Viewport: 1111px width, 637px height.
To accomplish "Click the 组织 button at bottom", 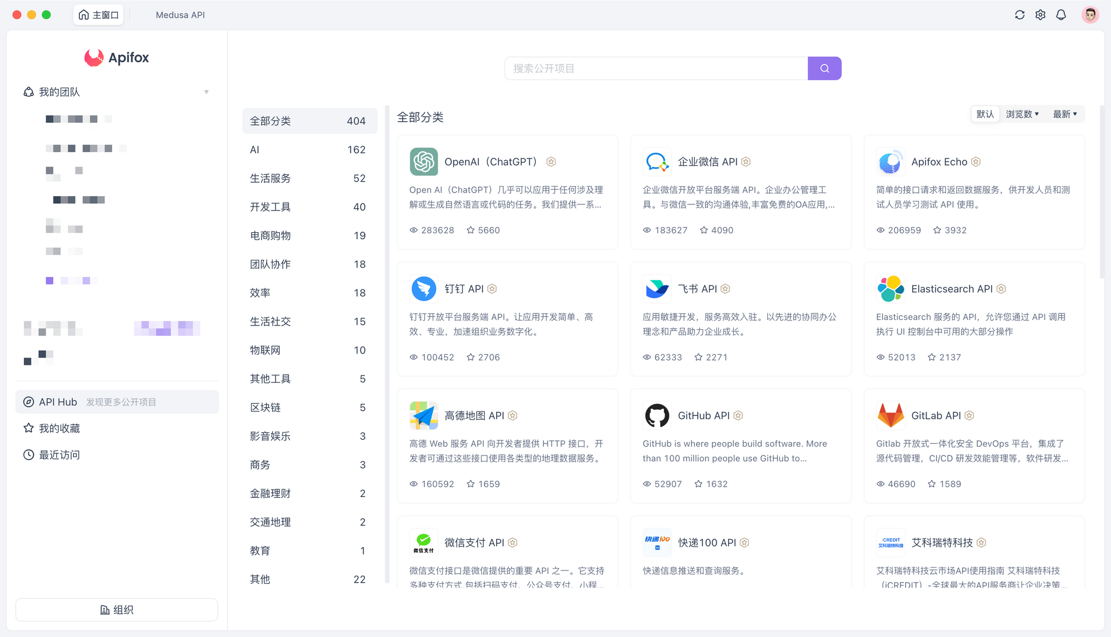I will pyautogui.click(x=117, y=610).
